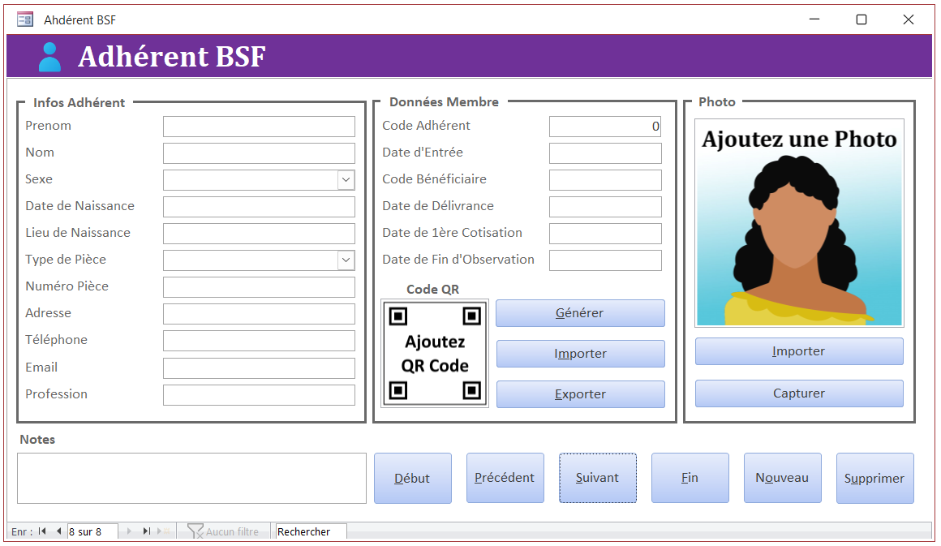Screen dimensions: 941x546
Task: Go to previous record navigation arrow
Action: click(x=58, y=531)
